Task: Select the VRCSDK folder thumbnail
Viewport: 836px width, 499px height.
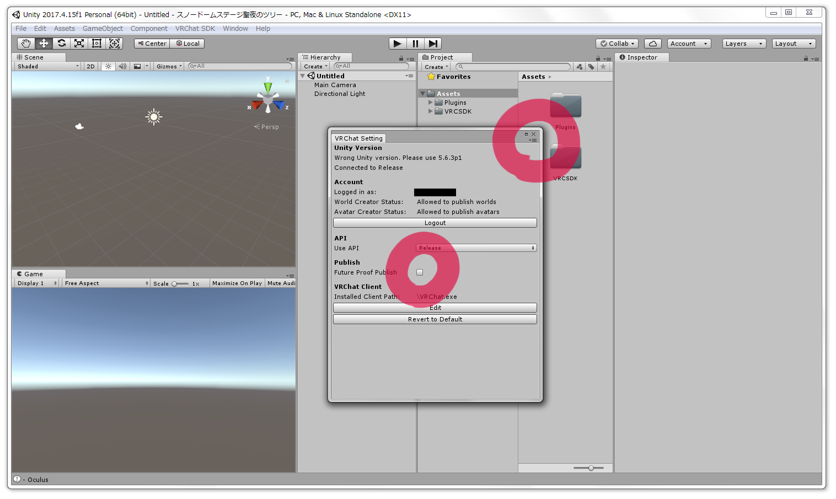Action: pos(565,157)
